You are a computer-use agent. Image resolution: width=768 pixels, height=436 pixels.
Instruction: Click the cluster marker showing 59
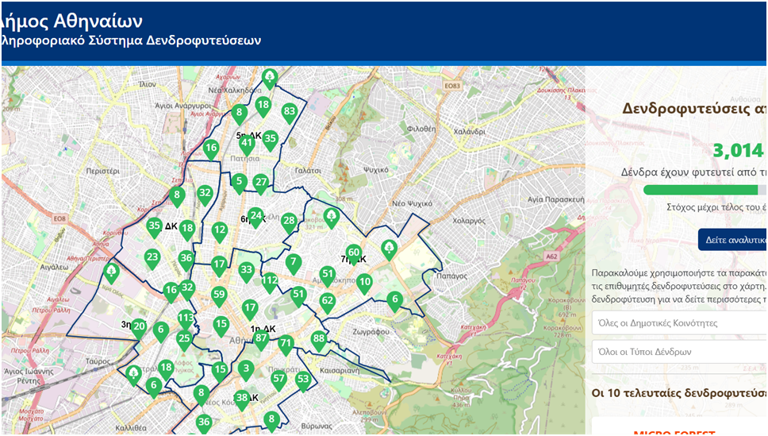coord(219,295)
